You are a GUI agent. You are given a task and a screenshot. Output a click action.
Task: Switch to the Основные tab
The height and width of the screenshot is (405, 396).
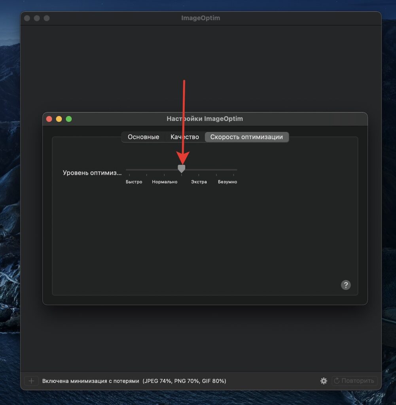tap(143, 137)
